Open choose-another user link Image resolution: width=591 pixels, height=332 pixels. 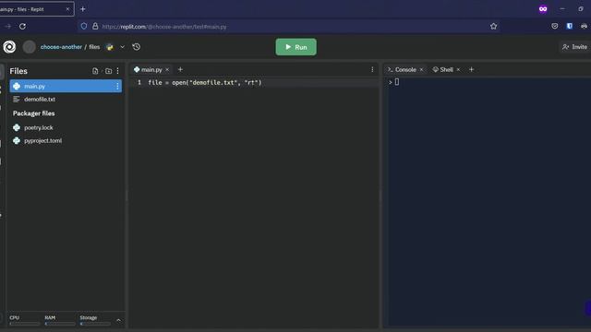[61, 47]
